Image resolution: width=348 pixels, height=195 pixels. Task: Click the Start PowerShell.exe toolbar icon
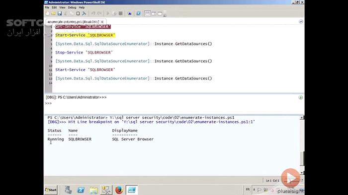[x=139, y=13]
